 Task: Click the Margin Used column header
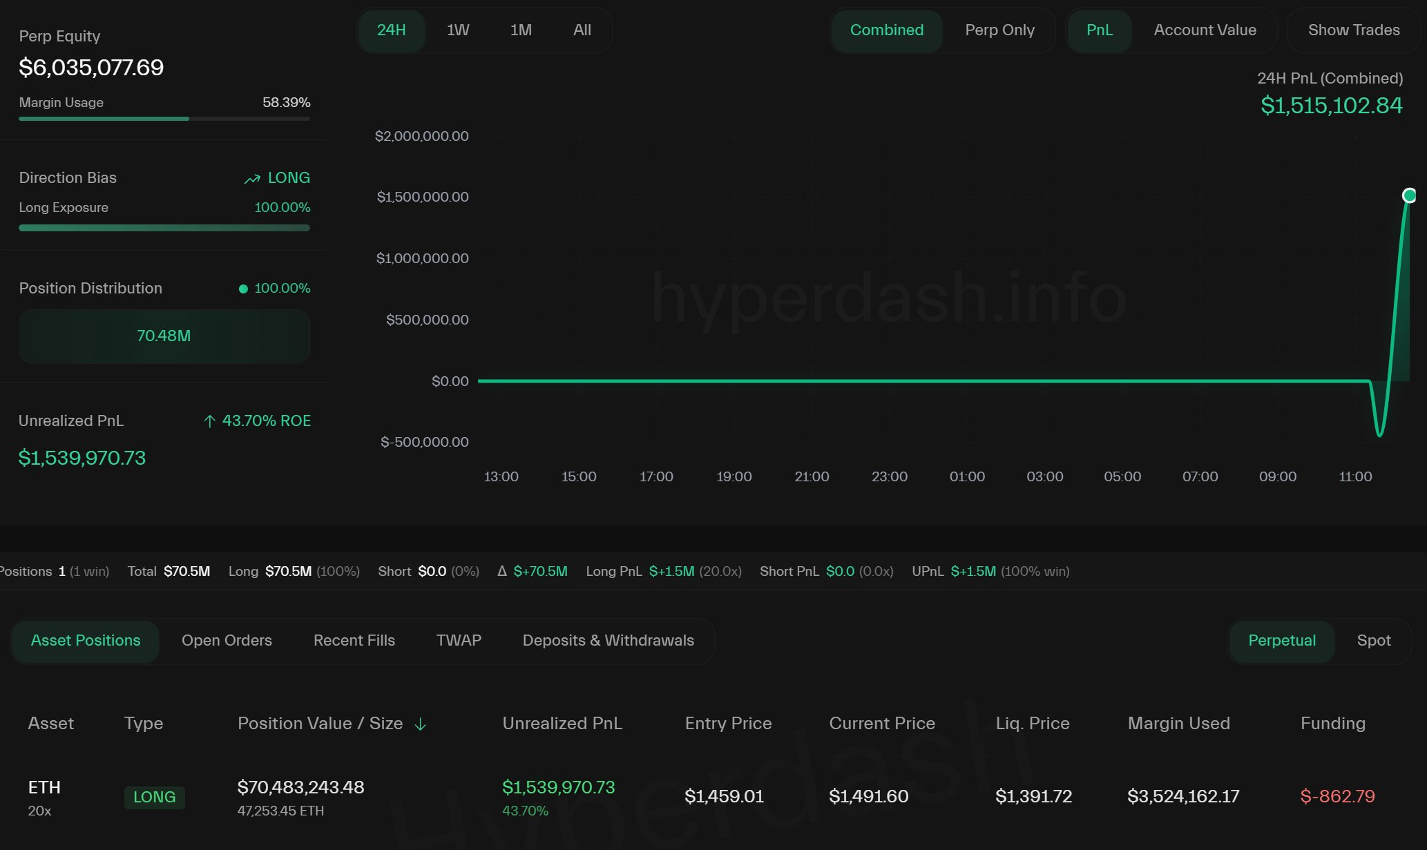[1179, 724]
